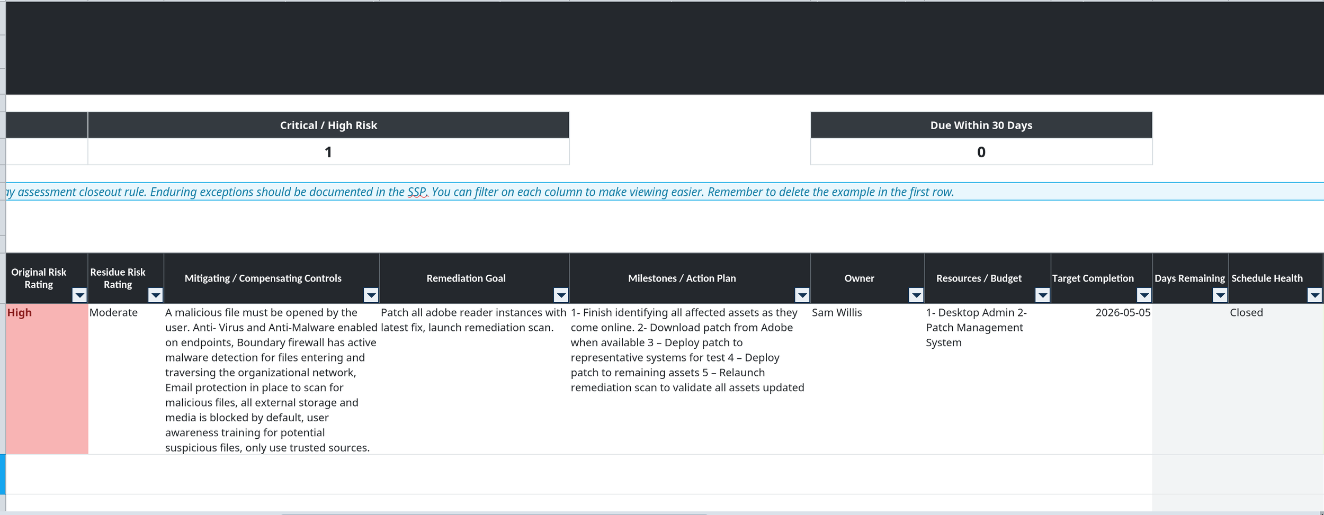This screenshot has width=1324, height=515.
Task: Open Original Risk Rating filter dropdown
Action: tap(79, 295)
